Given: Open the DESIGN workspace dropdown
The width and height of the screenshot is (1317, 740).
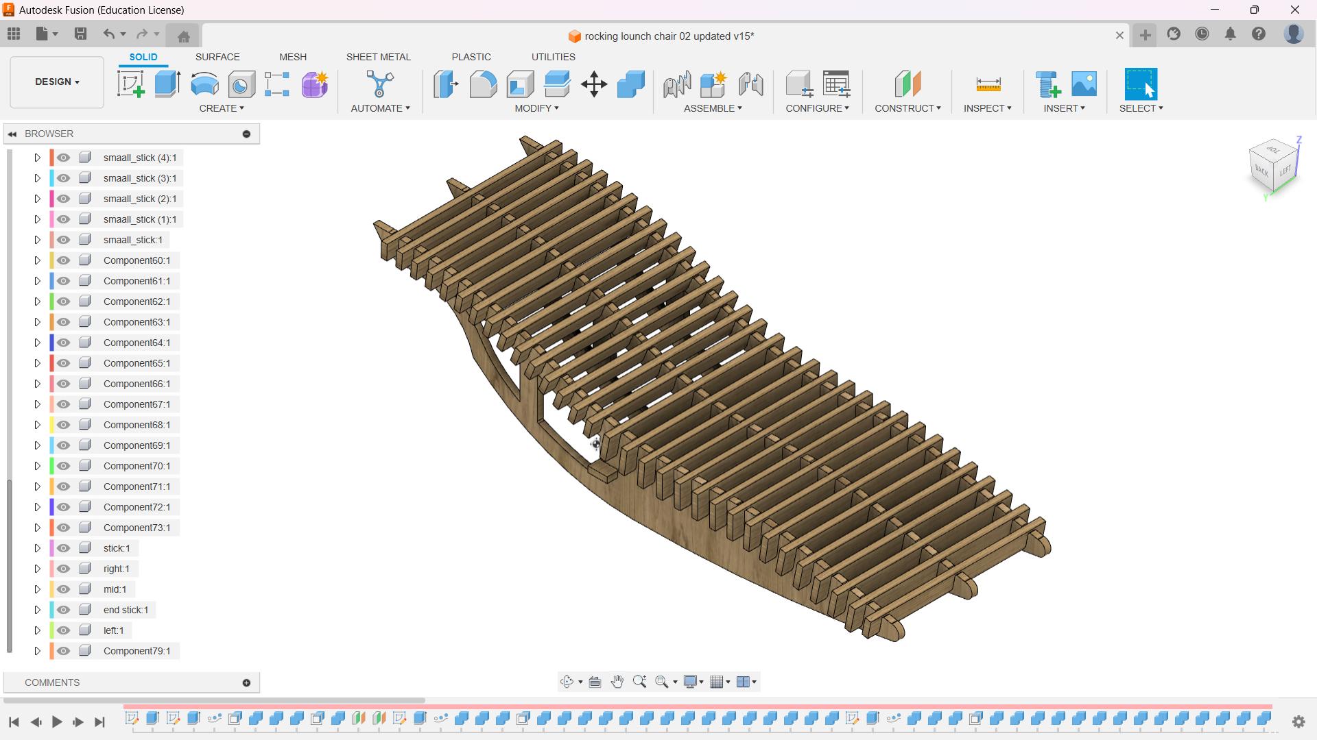Looking at the screenshot, I should pyautogui.click(x=57, y=82).
